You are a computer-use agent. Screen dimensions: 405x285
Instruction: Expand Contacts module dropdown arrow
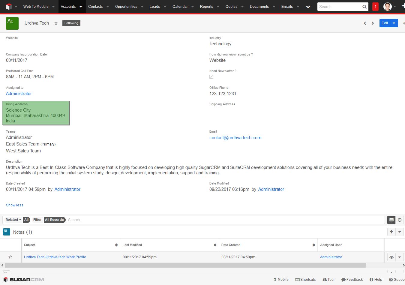click(108, 7)
